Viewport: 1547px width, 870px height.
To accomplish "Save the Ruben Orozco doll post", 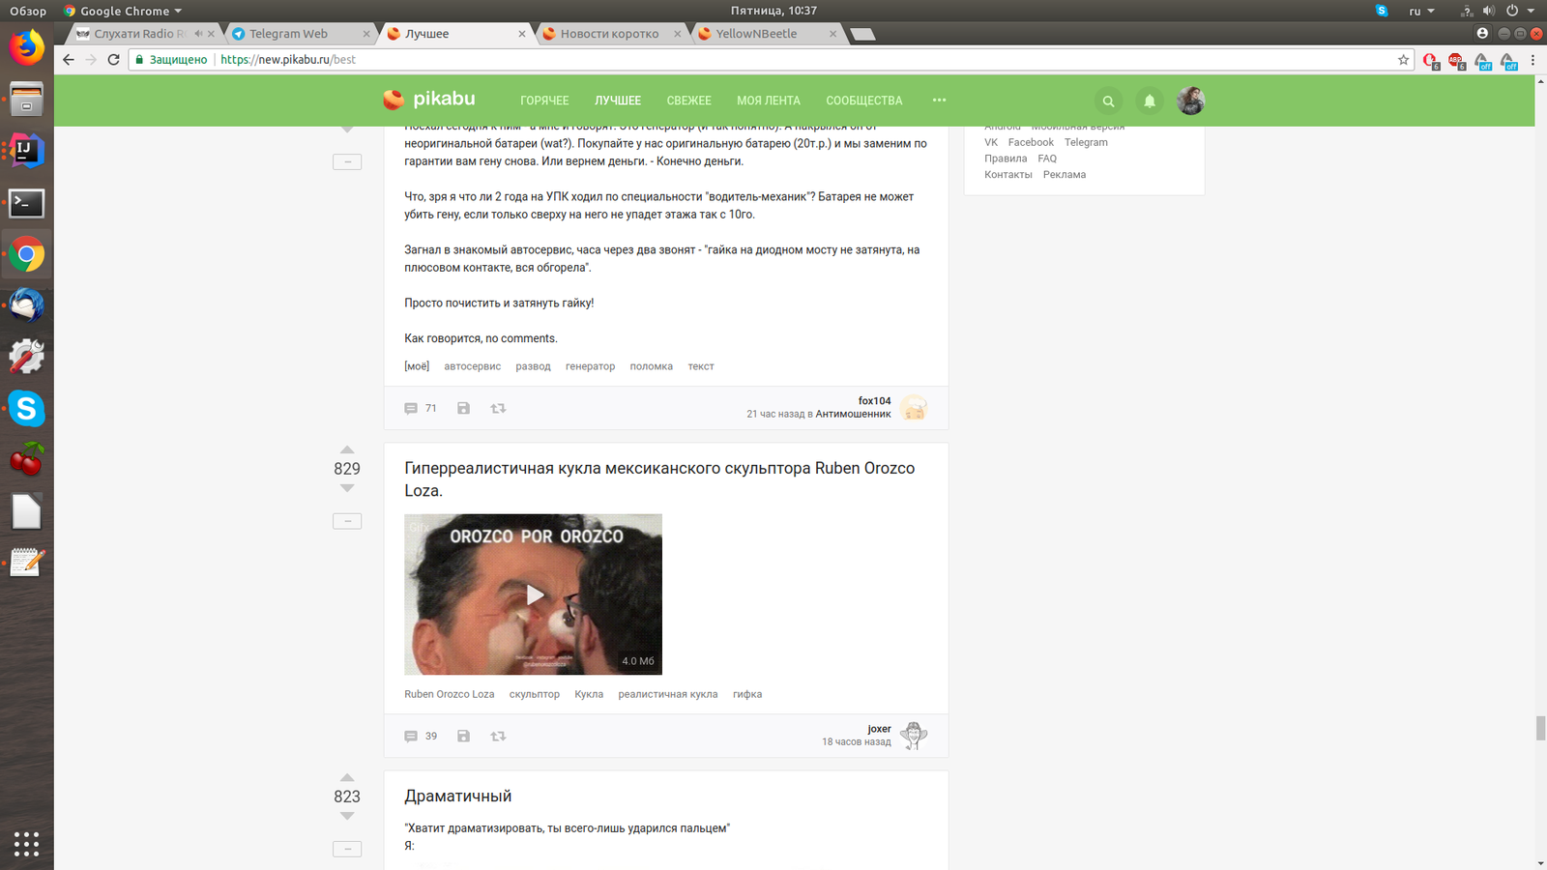I will click(x=464, y=737).
